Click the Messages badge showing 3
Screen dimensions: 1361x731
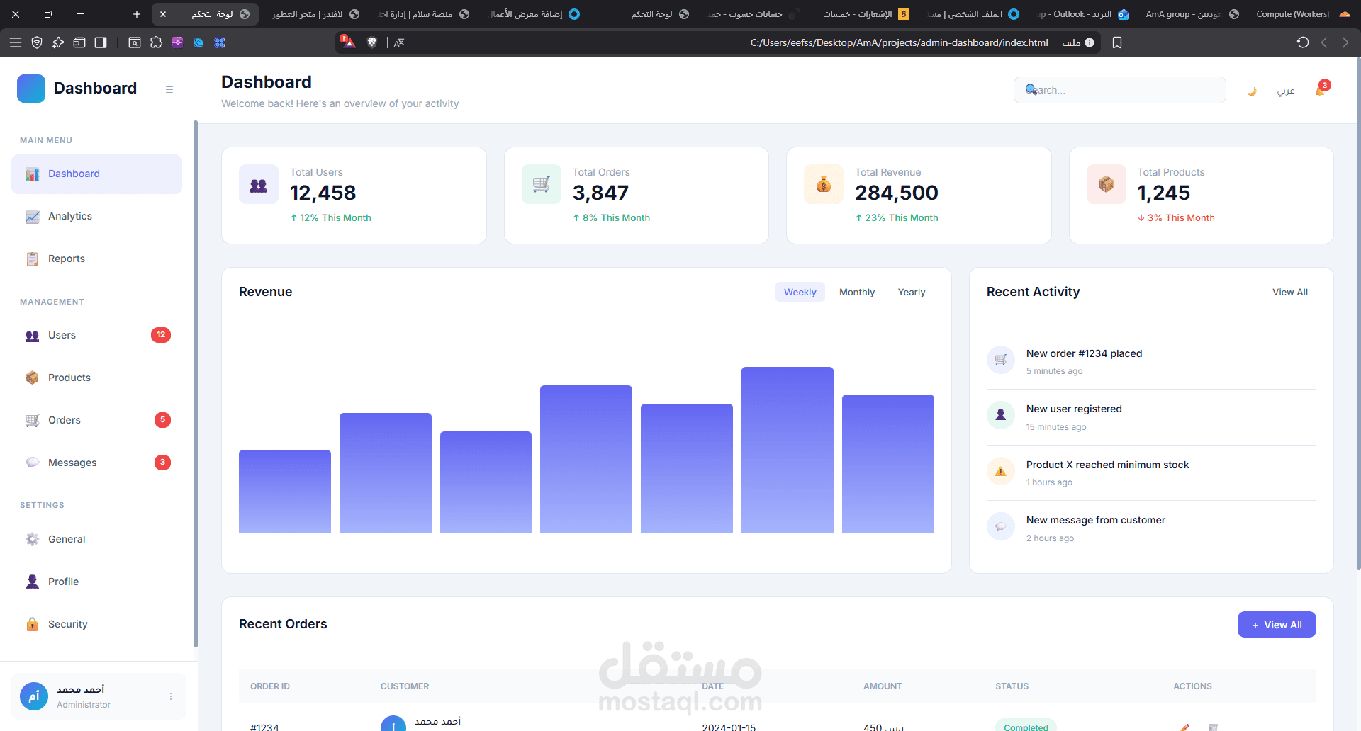(x=162, y=463)
